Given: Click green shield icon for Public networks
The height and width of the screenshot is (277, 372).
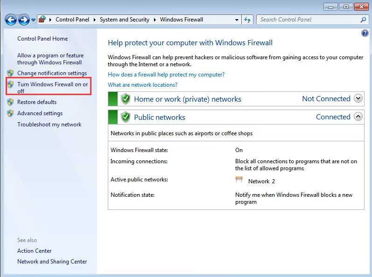Looking at the screenshot, I should [126, 118].
